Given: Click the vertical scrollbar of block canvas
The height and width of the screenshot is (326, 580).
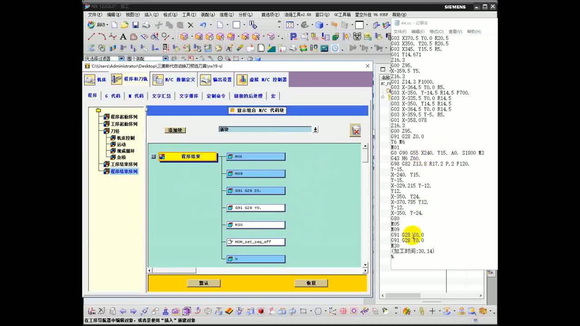Looking at the screenshot, I should [365, 205].
